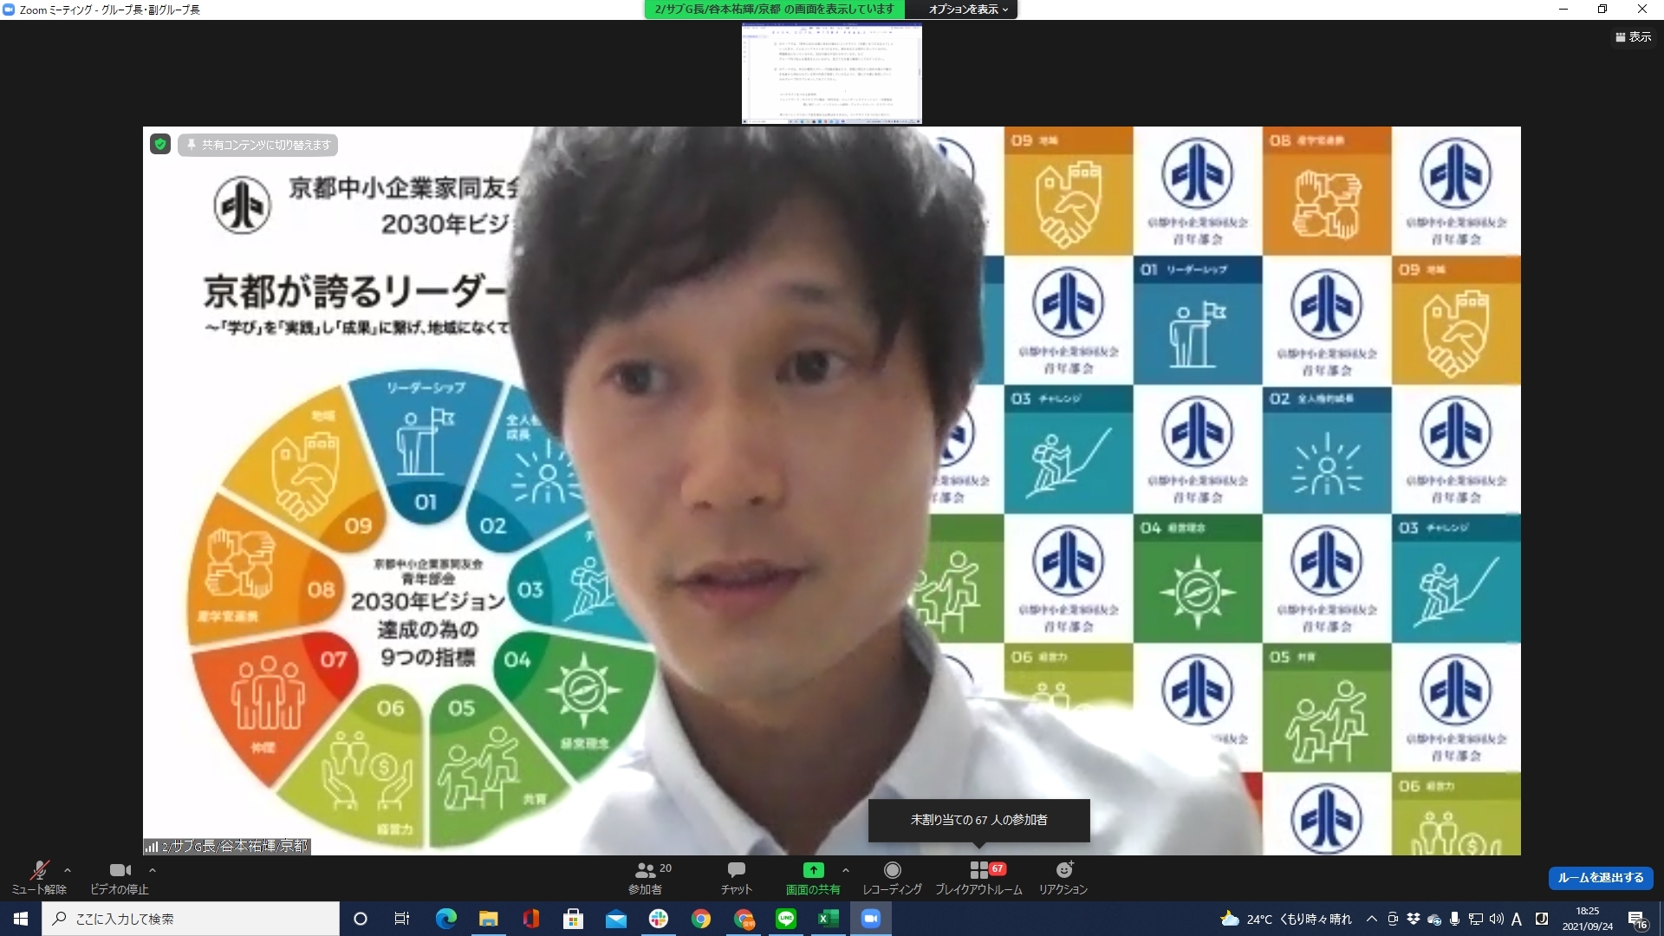Click the speaker name label at bottom-left
The height and width of the screenshot is (936, 1664).
click(x=227, y=846)
